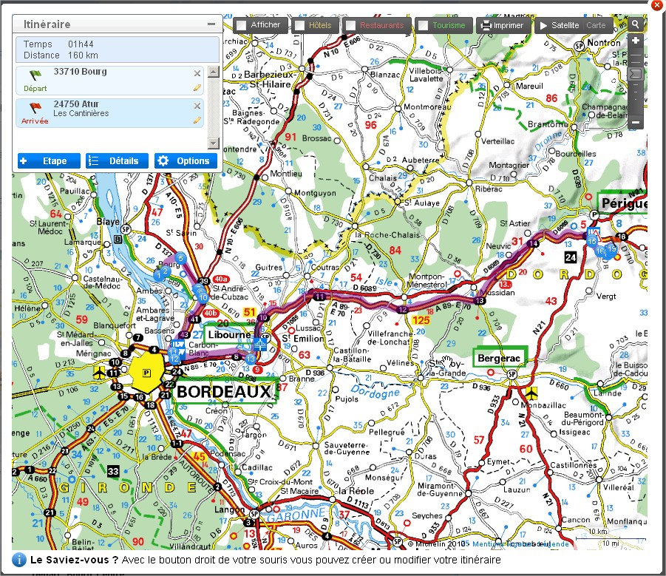Add a stop with Etape button
Screen dimensions: 666x576
(x=49, y=160)
